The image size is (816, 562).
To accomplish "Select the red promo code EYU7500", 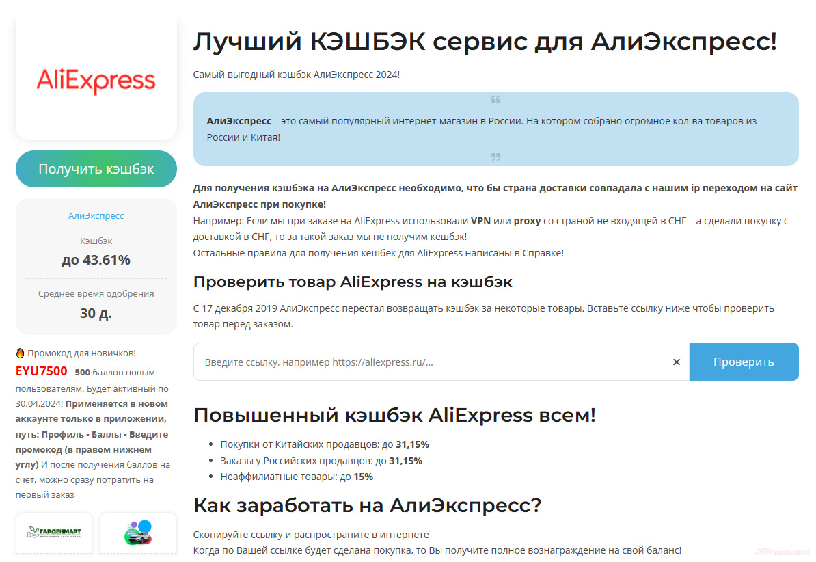I will [42, 372].
